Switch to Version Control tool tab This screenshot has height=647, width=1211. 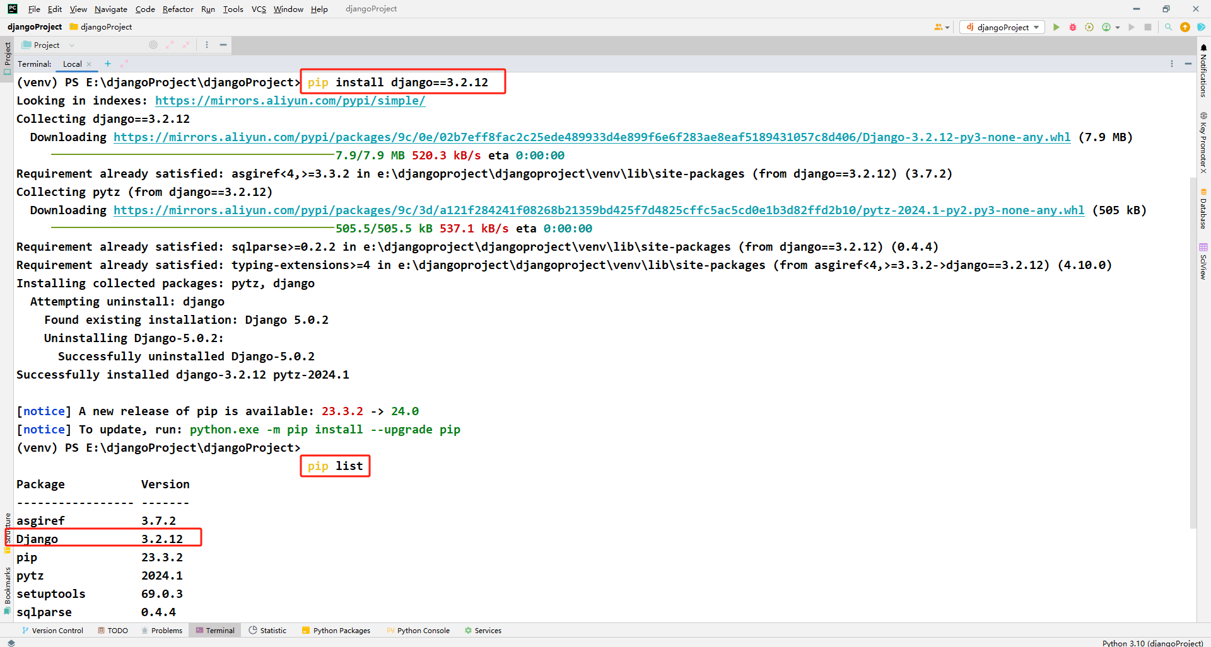point(52,630)
